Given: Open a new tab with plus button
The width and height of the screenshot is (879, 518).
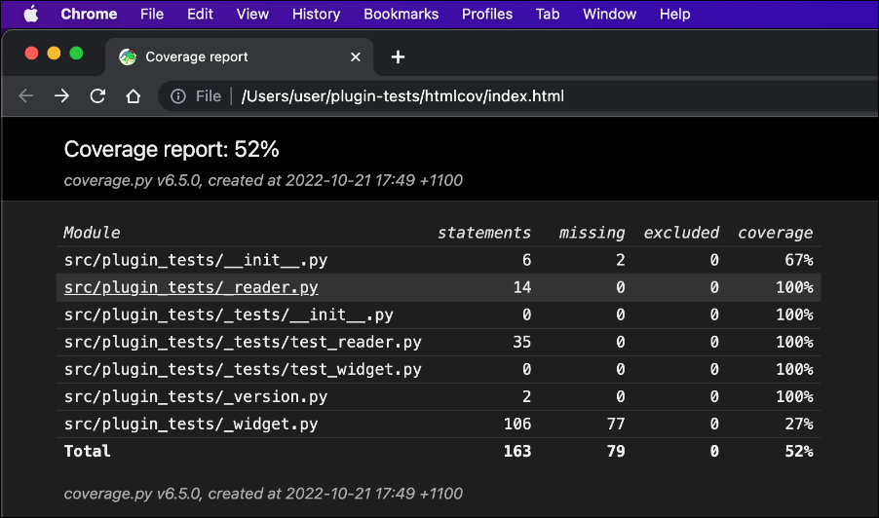Looking at the screenshot, I should (x=398, y=57).
